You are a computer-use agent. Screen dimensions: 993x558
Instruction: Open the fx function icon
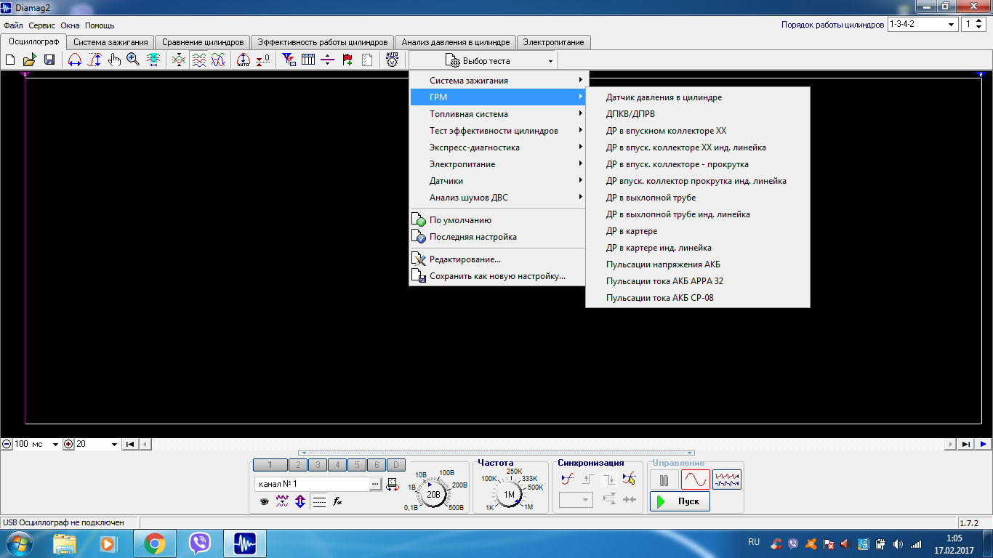coord(337,501)
